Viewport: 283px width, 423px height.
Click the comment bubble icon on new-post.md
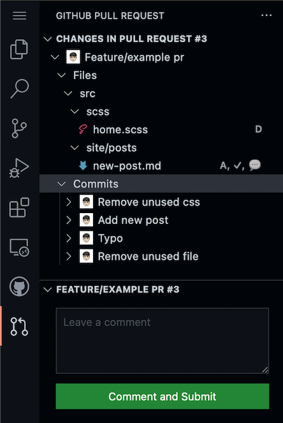[255, 165]
